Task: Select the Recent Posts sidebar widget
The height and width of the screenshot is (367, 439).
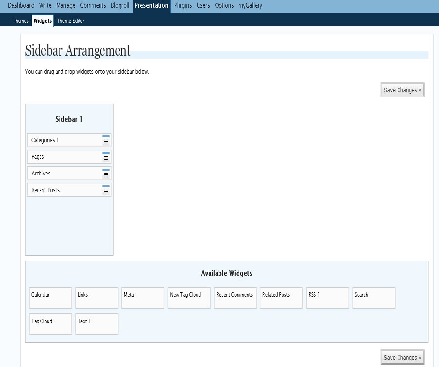Action: pyautogui.click(x=69, y=190)
